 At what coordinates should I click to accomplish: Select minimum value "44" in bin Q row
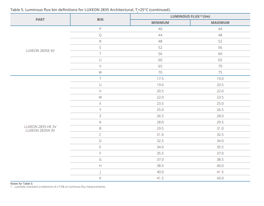tap(160, 35)
